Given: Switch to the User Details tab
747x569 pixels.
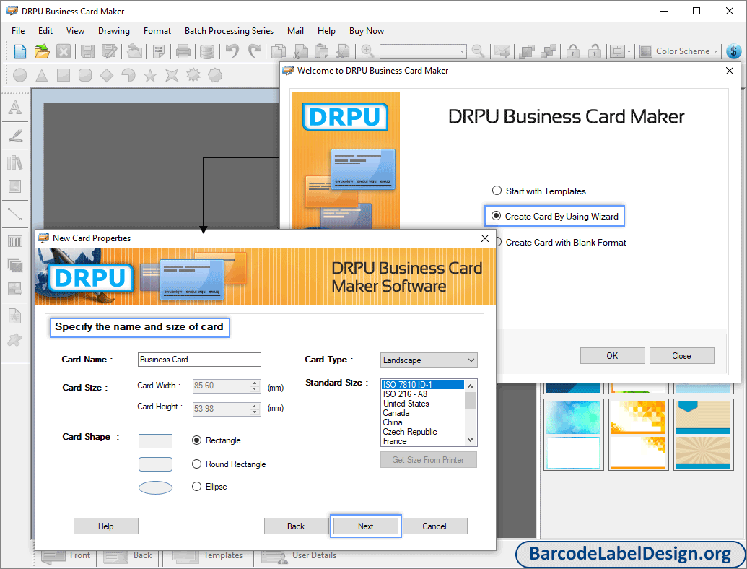Looking at the screenshot, I should (299, 556).
